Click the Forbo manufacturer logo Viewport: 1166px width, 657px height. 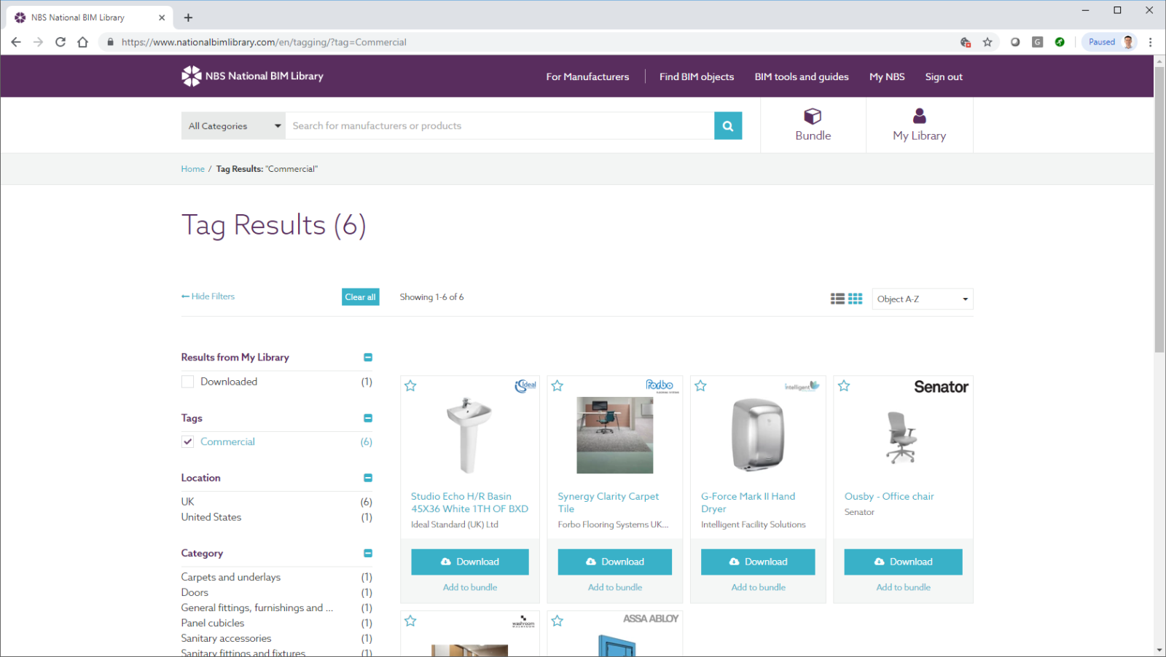click(660, 385)
